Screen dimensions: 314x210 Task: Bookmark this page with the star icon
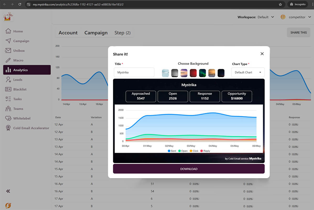[x=280, y=4]
